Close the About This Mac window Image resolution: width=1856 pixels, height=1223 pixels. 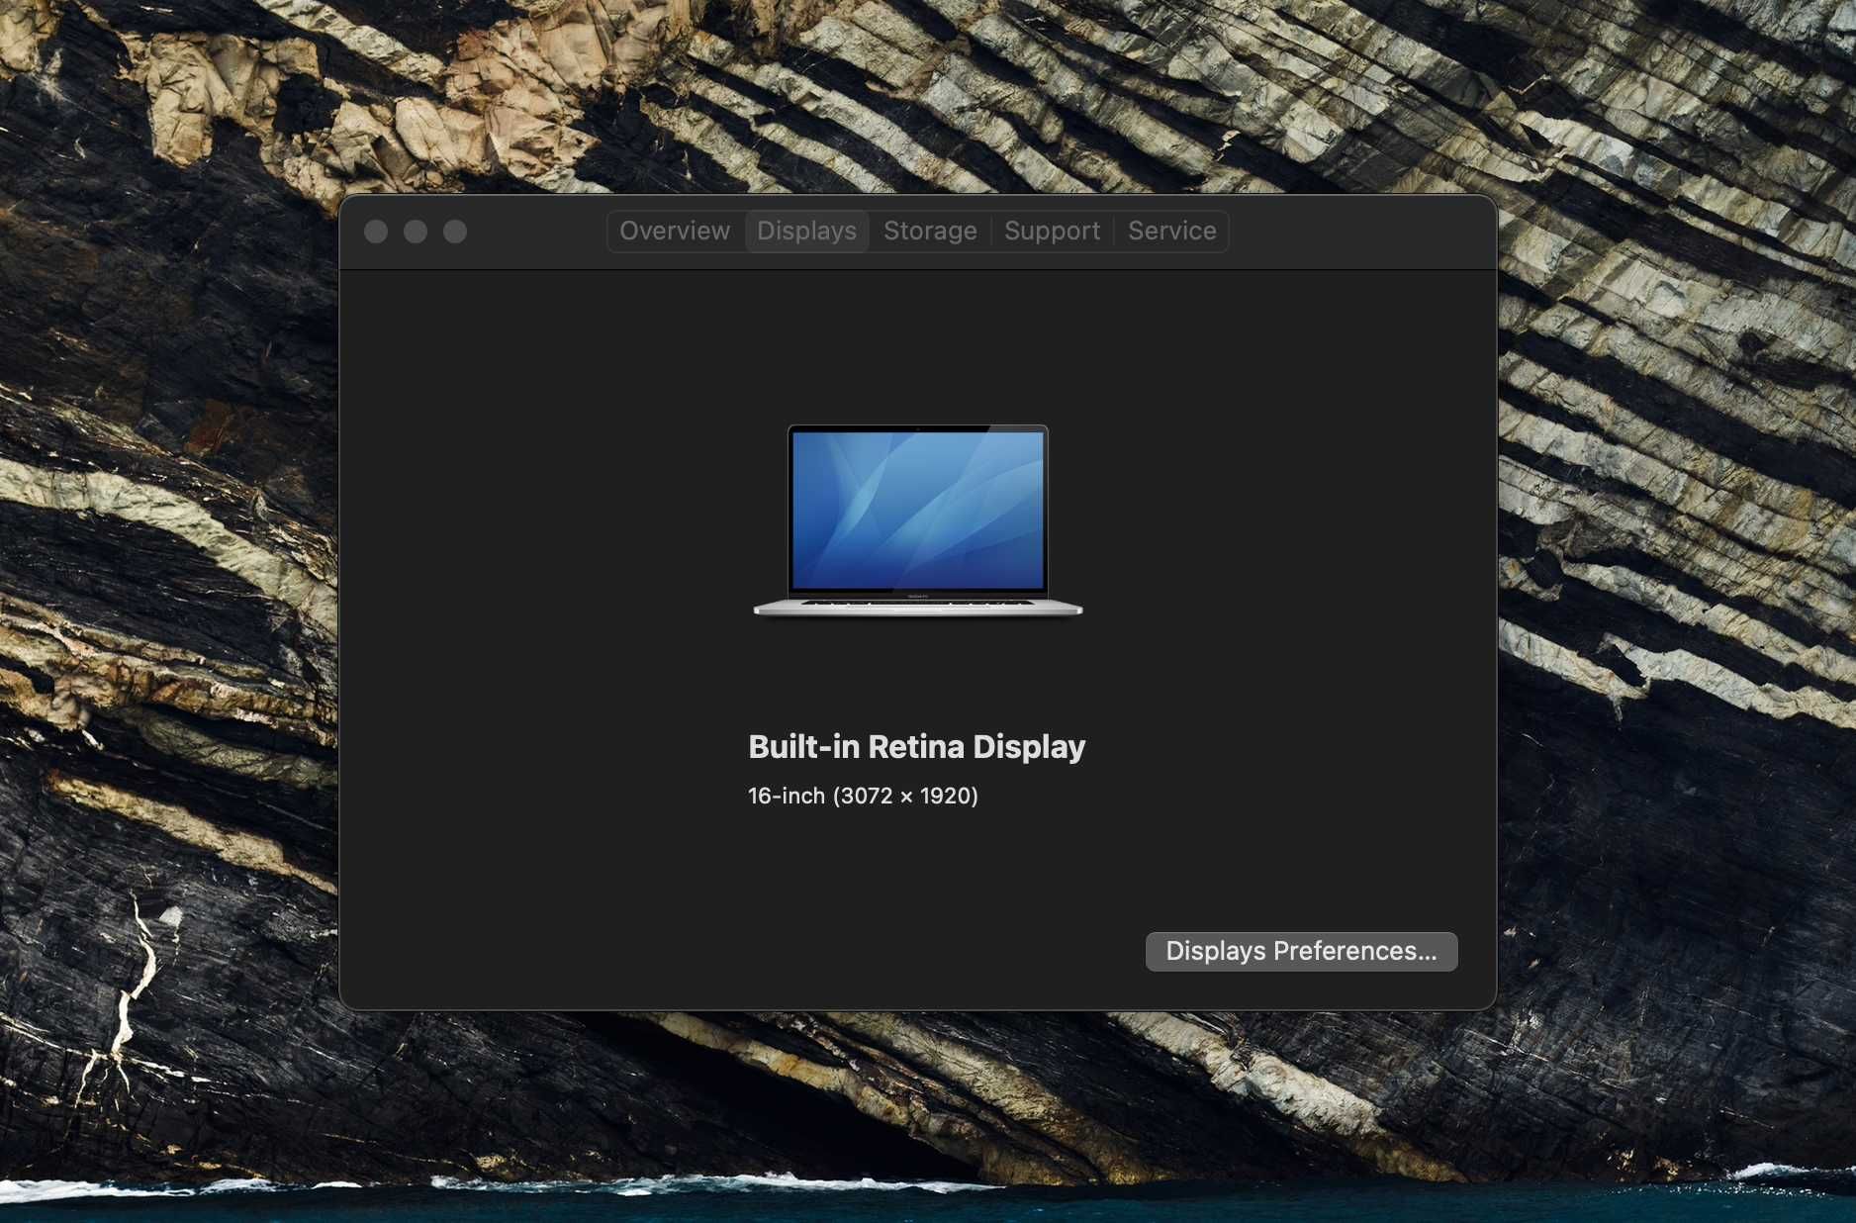(x=376, y=232)
